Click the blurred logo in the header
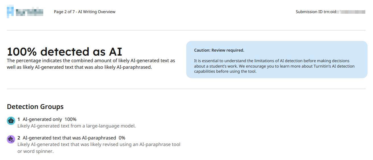The width and height of the screenshot is (373, 160). (25, 12)
